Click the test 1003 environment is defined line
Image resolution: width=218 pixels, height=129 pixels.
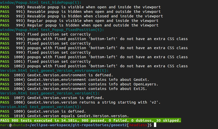pos(57,75)
